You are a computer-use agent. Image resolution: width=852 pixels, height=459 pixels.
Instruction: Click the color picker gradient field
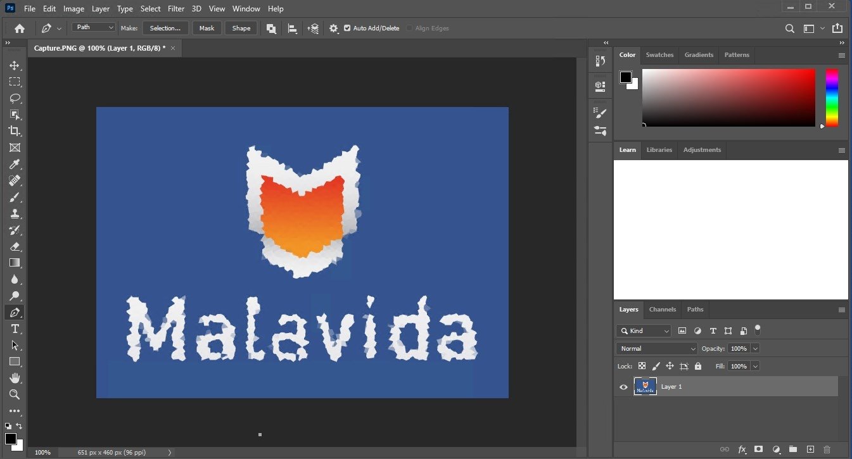(x=728, y=97)
